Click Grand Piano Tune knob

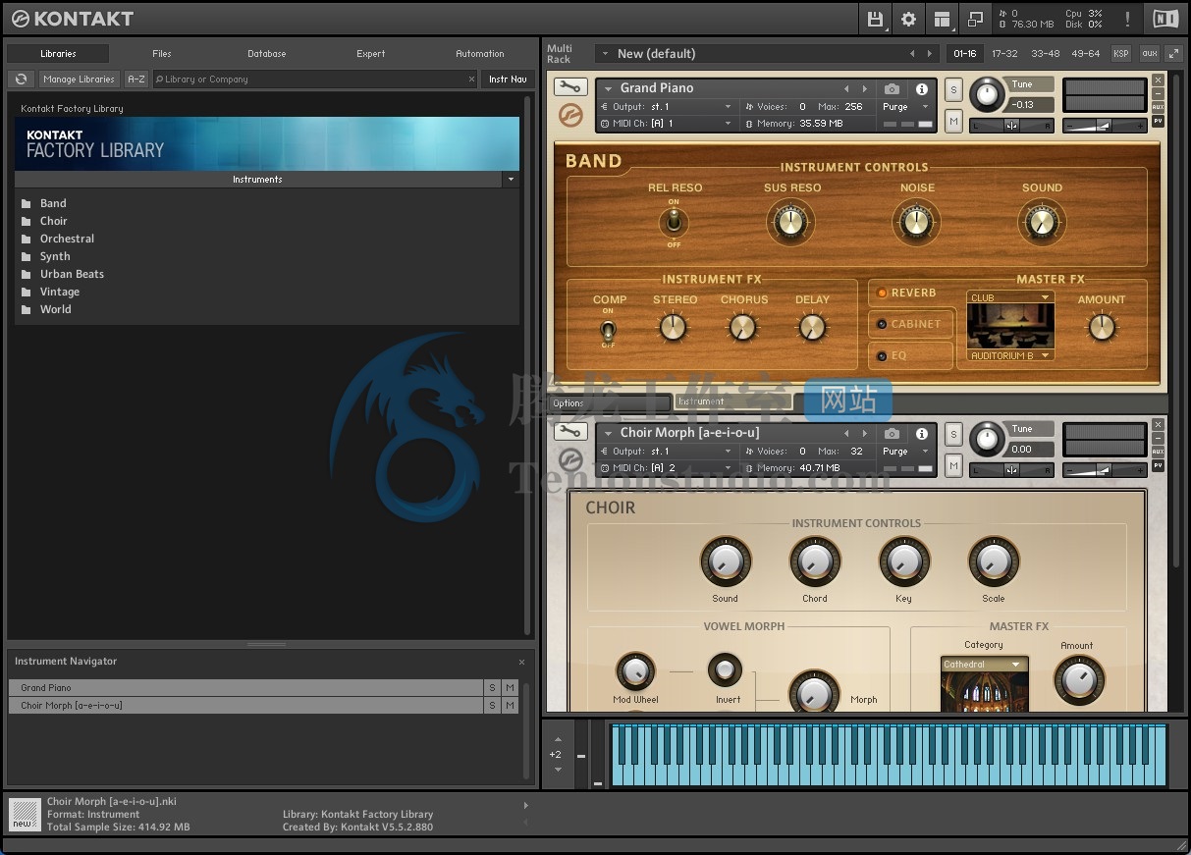(987, 94)
